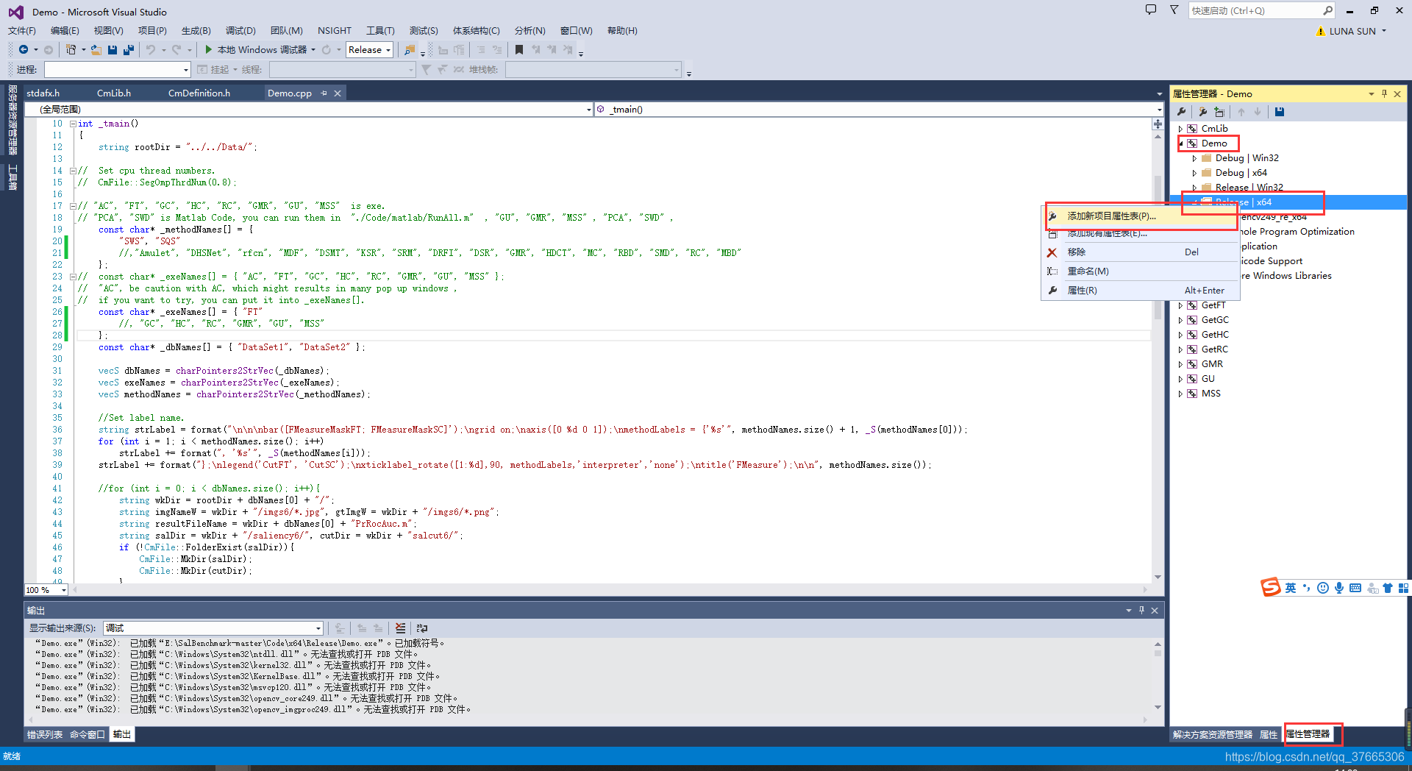Open the 文件(F) menu
This screenshot has height=771, width=1412.
click(x=22, y=31)
